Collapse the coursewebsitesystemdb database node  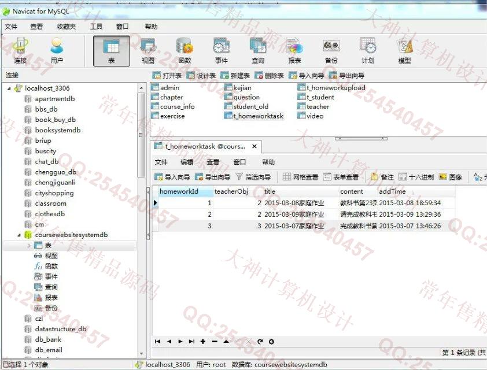(x=19, y=235)
